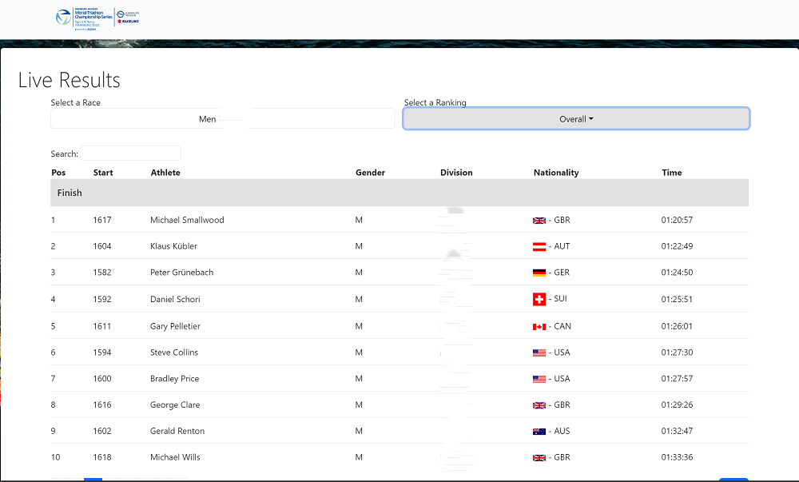Screen dimensions: 799x482
Task: Open the Overall ranking dropdown
Action: (x=576, y=119)
